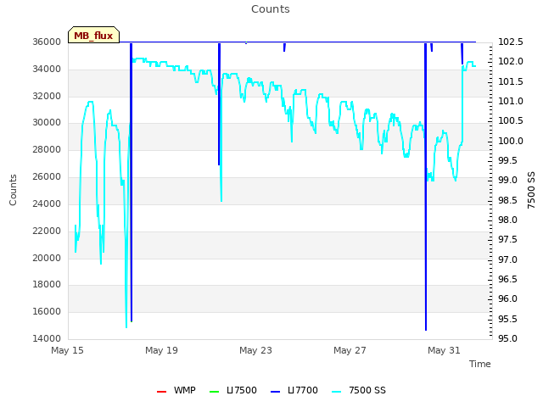Click the May 27 date tick label
543x407 pixels.
350,350
